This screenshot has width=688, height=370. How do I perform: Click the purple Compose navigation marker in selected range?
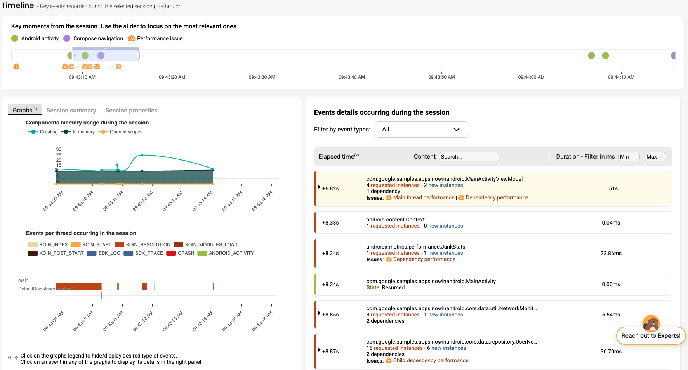[x=101, y=55]
